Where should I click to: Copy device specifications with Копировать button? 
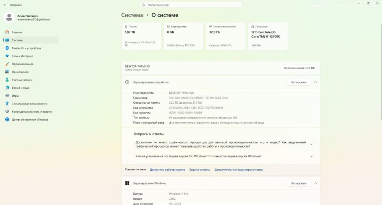point(298,82)
